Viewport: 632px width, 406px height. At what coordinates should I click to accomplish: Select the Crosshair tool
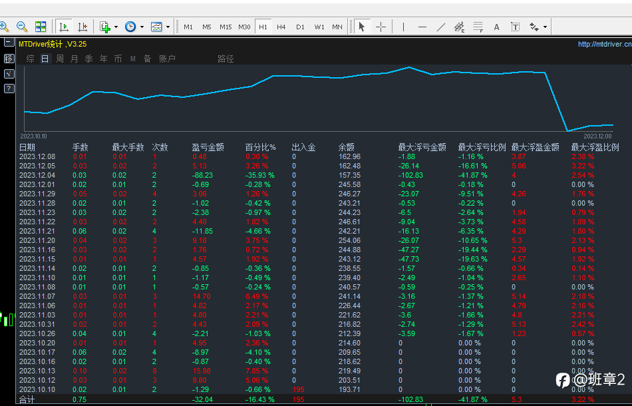point(381,27)
